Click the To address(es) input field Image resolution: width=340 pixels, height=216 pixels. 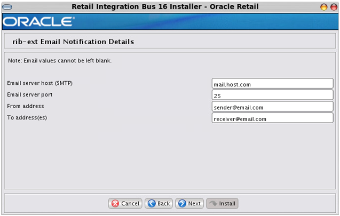[x=273, y=118]
